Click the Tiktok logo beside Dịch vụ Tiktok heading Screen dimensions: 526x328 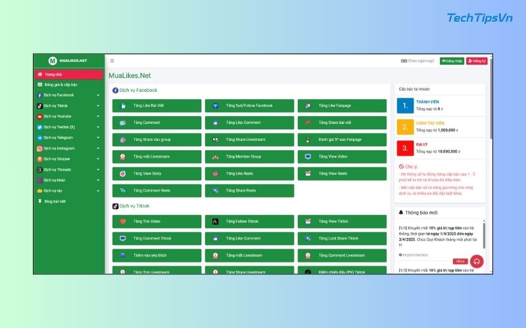coord(116,206)
